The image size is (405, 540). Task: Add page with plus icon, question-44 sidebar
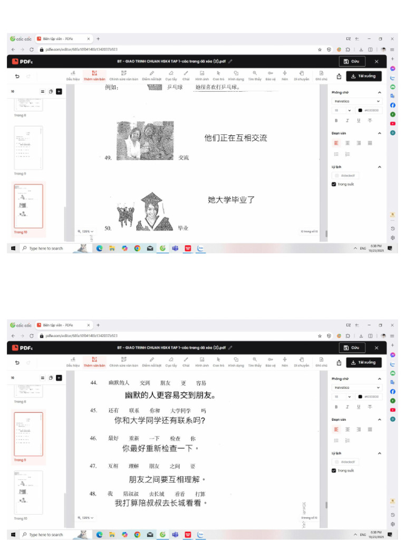(59, 378)
